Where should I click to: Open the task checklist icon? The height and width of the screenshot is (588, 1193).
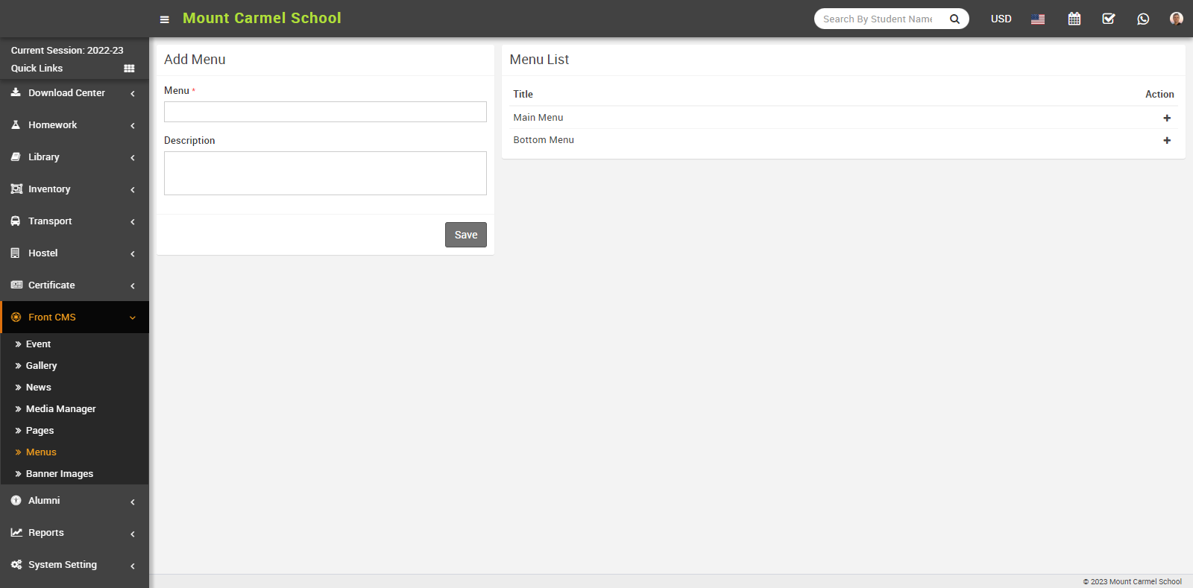coord(1109,19)
